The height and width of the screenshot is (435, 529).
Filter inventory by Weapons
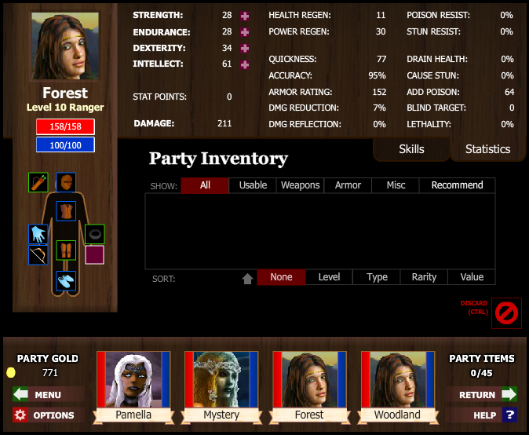coord(301,185)
